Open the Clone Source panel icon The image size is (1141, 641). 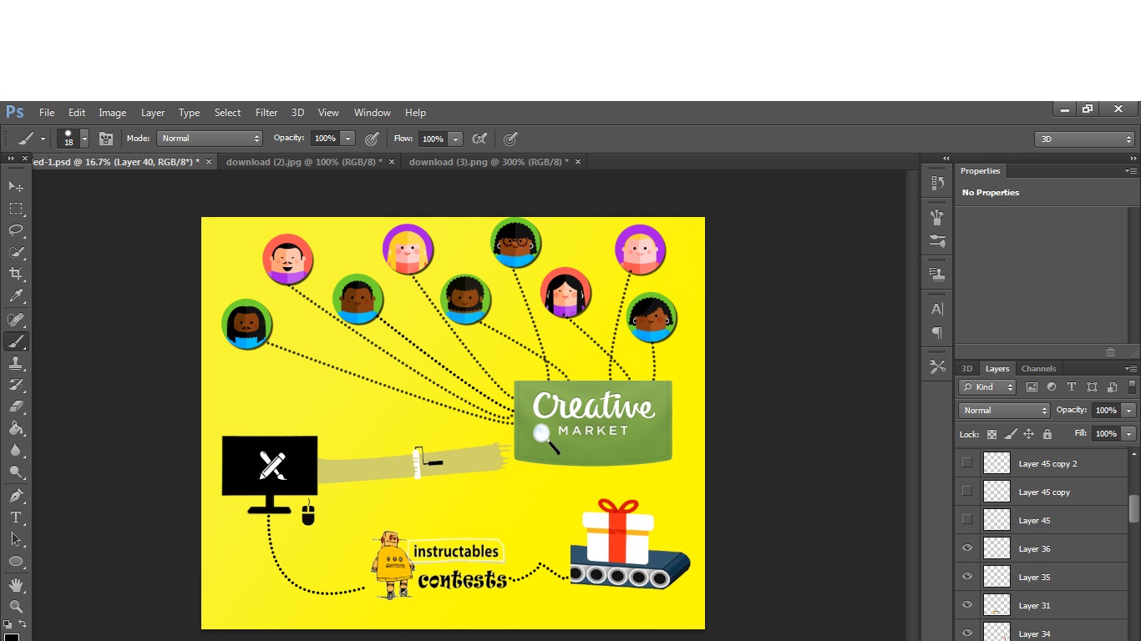(937, 274)
